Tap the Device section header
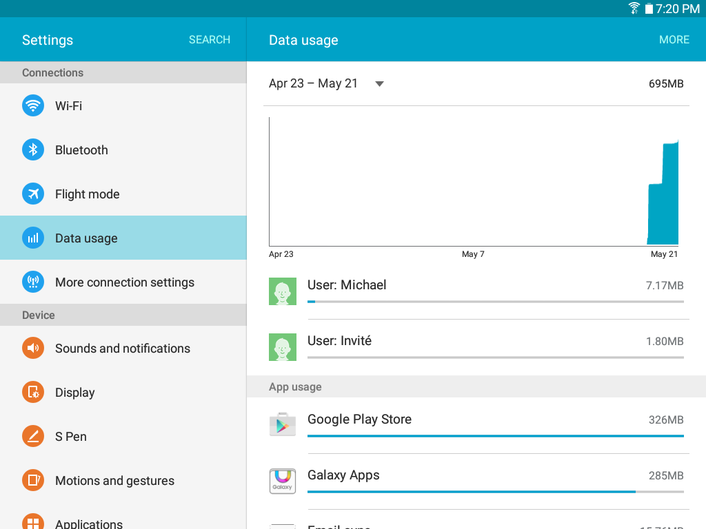 [x=123, y=315]
